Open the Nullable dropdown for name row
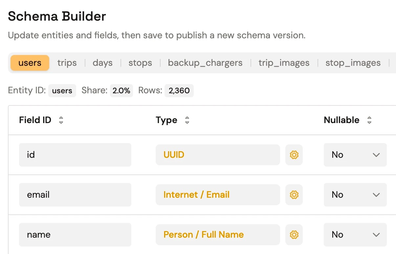Screen dimensions: 396x254 (x=355, y=235)
